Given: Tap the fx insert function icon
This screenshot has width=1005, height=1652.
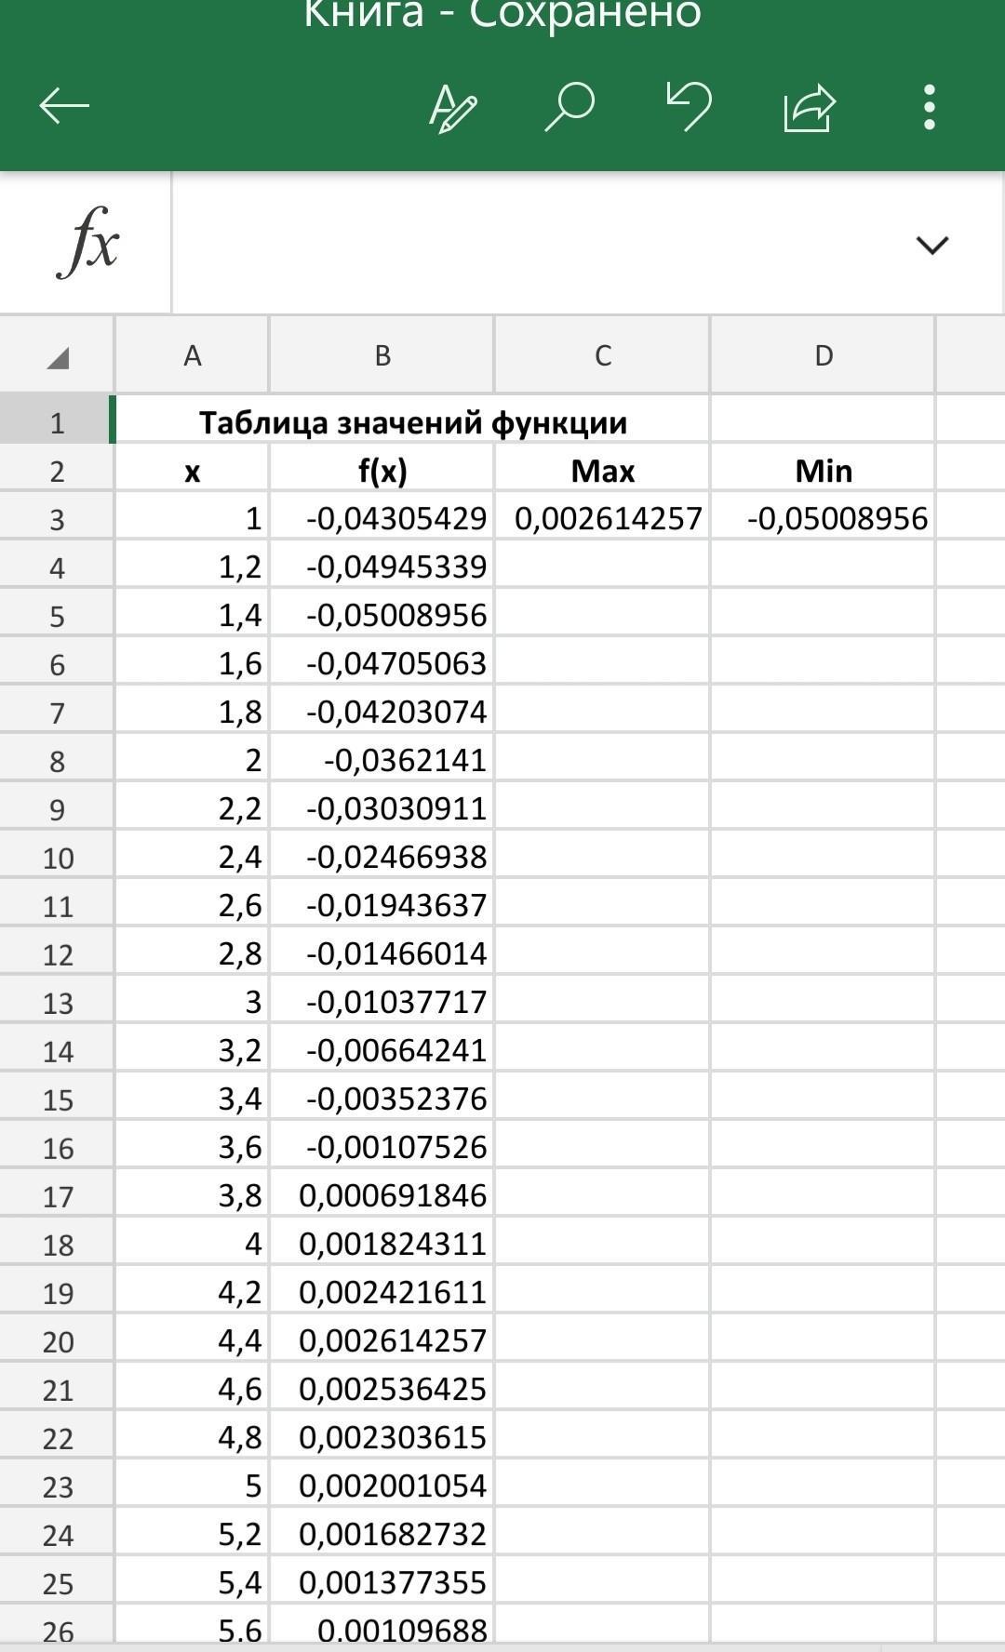Looking at the screenshot, I should click(x=87, y=244).
